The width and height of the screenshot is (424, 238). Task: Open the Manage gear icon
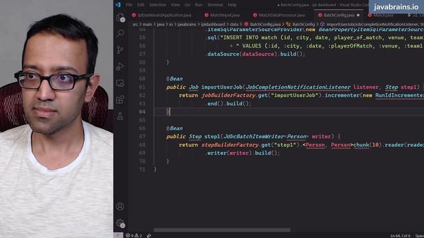(x=121, y=223)
